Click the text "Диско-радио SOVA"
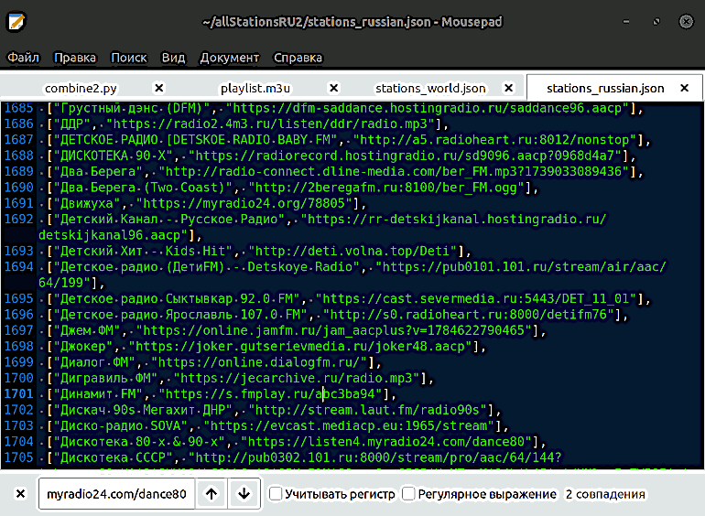Image resolution: width=705 pixels, height=516 pixels. coord(121,425)
